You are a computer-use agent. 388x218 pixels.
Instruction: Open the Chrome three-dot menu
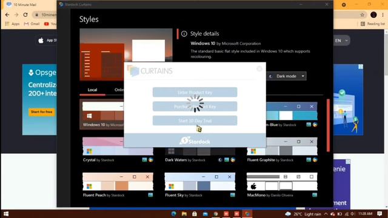pyautogui.click(x=383, y=15)
